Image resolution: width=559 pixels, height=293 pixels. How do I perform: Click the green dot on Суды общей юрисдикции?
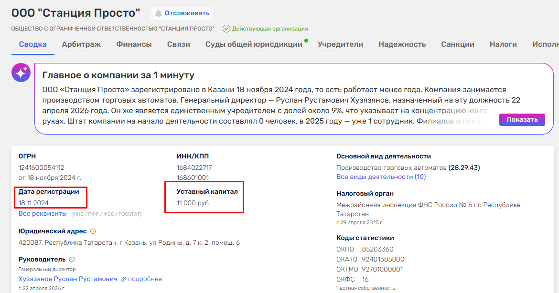pos(306,41)
